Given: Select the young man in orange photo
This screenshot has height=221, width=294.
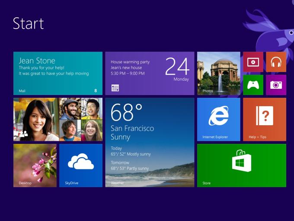Looking at the screenshot, I should click(70, 130).
